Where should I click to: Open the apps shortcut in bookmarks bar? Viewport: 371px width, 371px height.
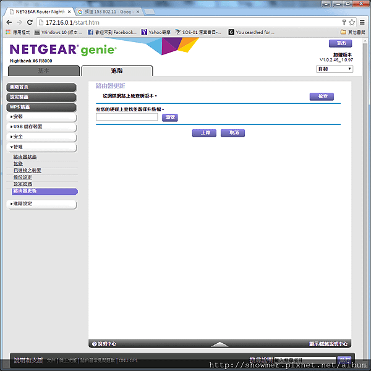(18, 32)
